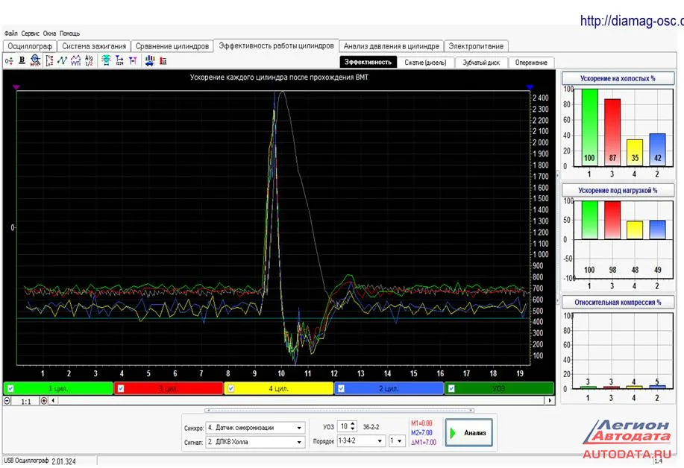Click the cyan funnel filter toolbar icon
The image size is (684, 468).
pyautogui.click(x=106, y=60)
